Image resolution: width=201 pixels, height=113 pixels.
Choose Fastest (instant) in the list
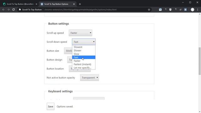coord(84,64)
